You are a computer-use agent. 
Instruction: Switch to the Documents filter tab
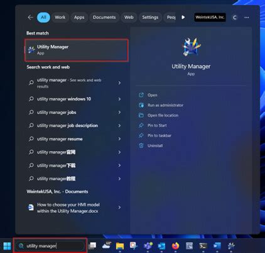tap(104, 17)
